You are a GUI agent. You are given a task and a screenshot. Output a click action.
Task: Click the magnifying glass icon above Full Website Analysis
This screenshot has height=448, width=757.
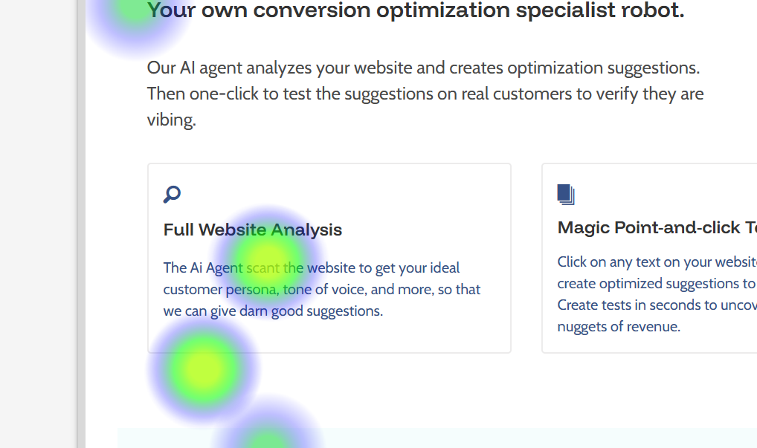171,194
